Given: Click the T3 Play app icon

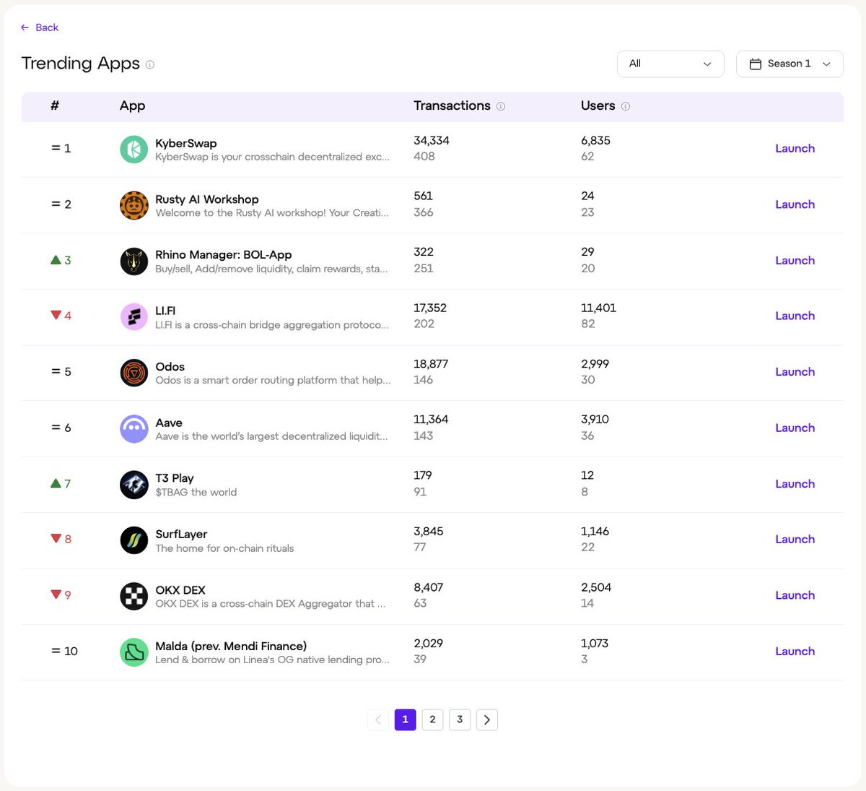Looking at the screenshot, I should pos(134,485).
